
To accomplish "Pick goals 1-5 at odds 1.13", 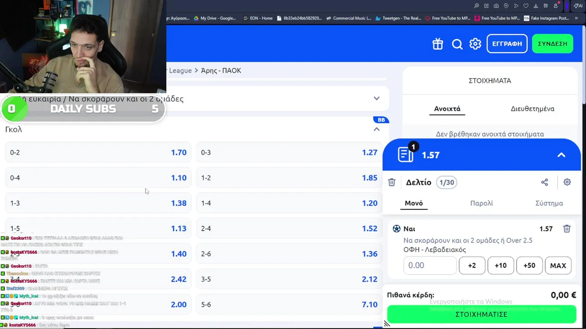I will (98, 228).
